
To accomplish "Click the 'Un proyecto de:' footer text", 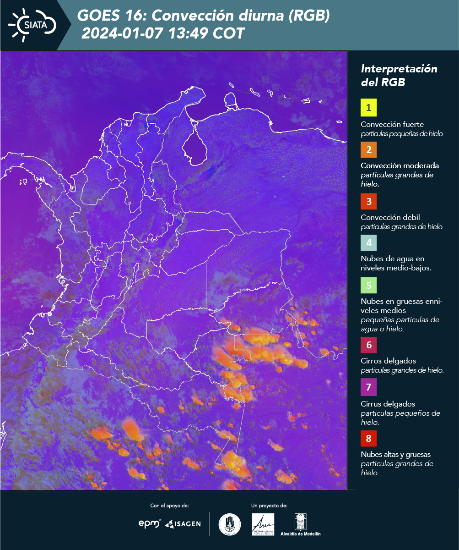I will click(269, 506).
